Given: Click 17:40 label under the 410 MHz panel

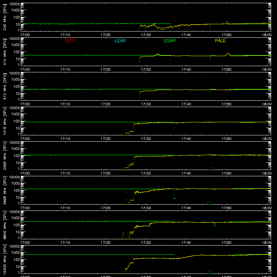Looking at the screenshot, I should (186, 70).
